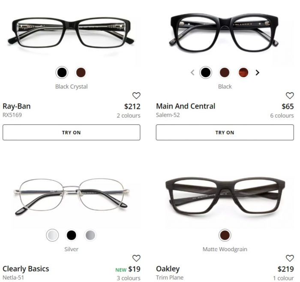Click TRY ON for Ray-Ban RX5169

[72, 132]
